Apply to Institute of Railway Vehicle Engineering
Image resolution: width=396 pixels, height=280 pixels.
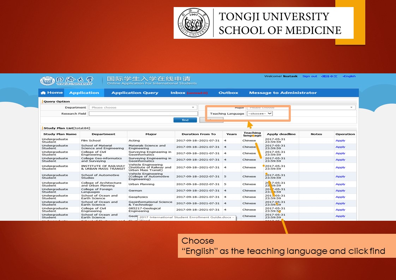click(340, 168)
